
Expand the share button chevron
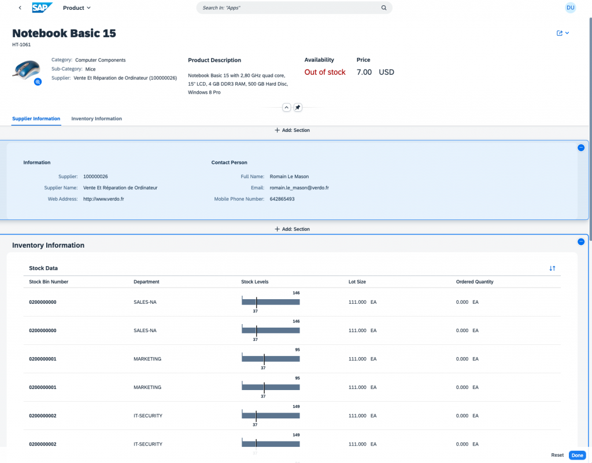pyautogui.click(x=566, y=33)
